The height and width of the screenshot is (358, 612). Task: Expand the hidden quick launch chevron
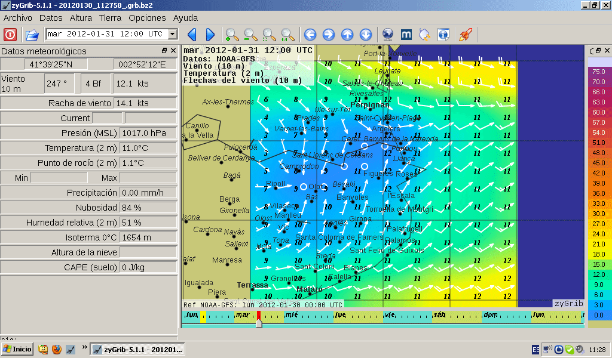coord(84,347)
